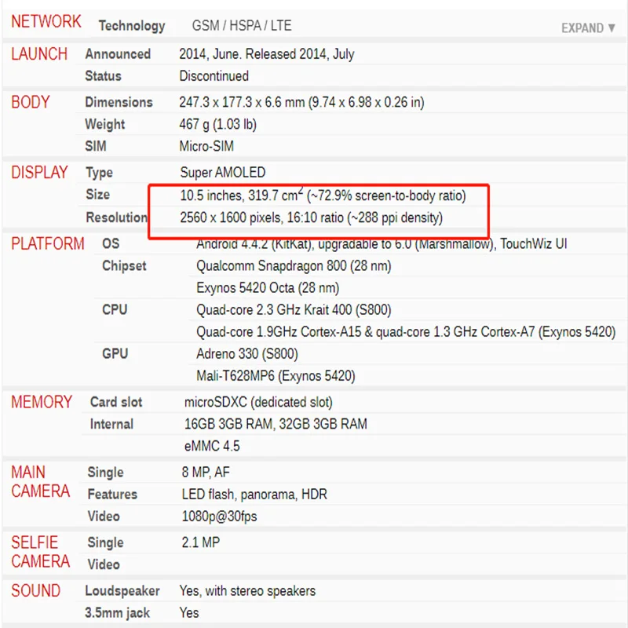628x628 pixels.
Task: Select 'Adreno 330 (S800)' GPU text
Action: point(247,354)
